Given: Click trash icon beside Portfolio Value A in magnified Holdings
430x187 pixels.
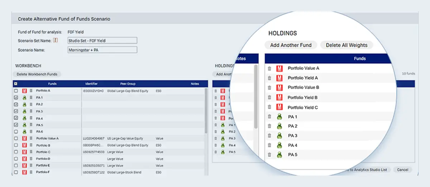Looking at the screenshot, I should [269, 68].
